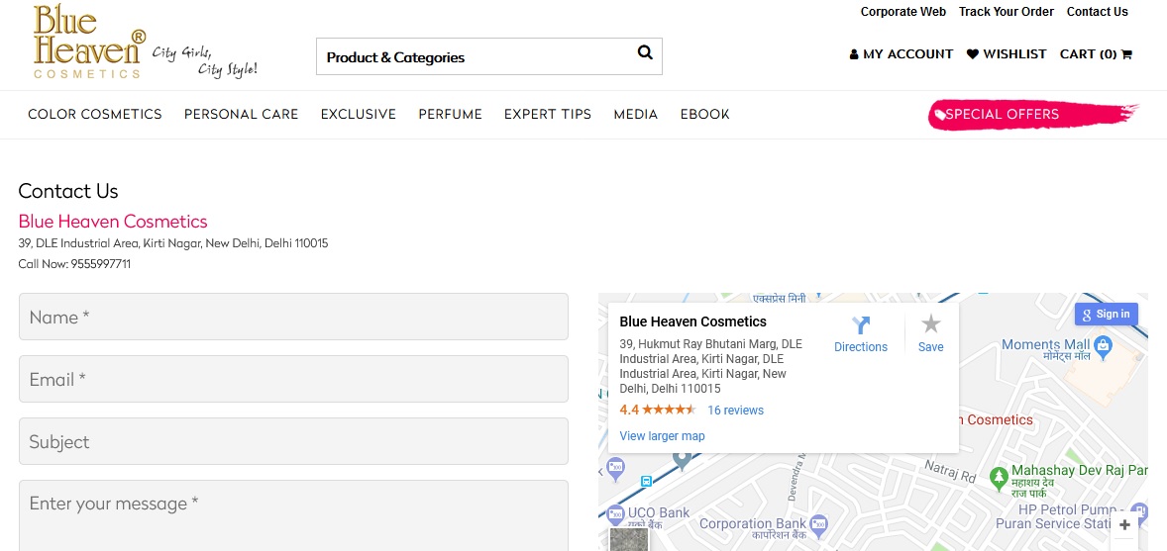Click the map Sign in button

coord(1106,314)
